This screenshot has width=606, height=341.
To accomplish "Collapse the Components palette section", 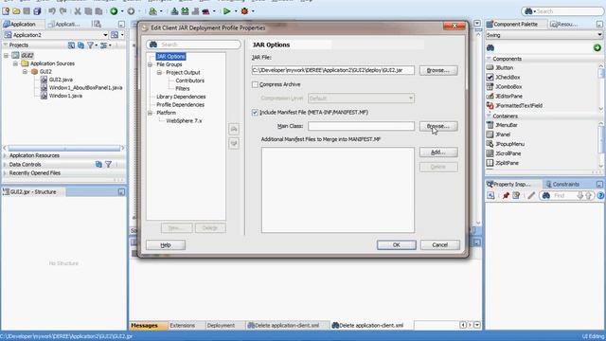I will (489, 59).
